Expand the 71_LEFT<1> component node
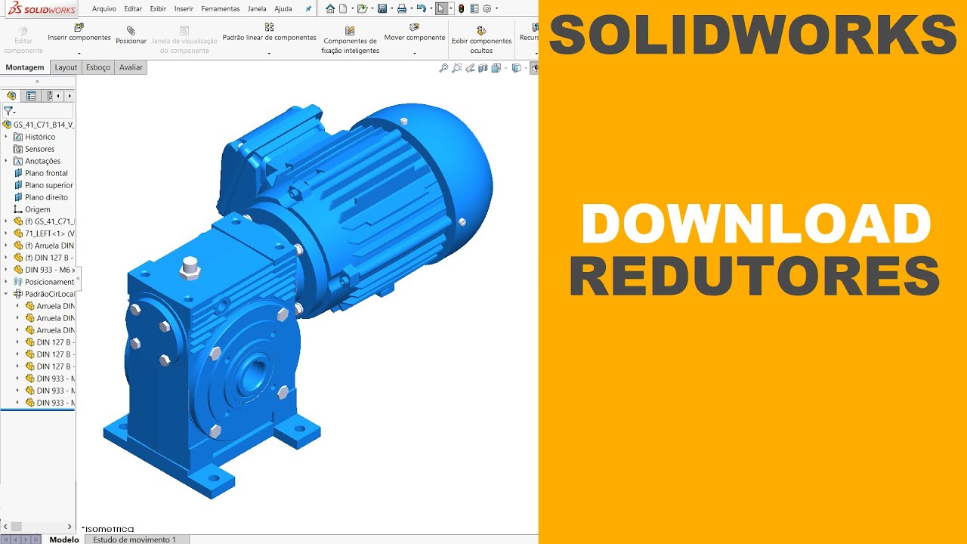967x544 pixels. pyautogui.click(x=6, y=233)
